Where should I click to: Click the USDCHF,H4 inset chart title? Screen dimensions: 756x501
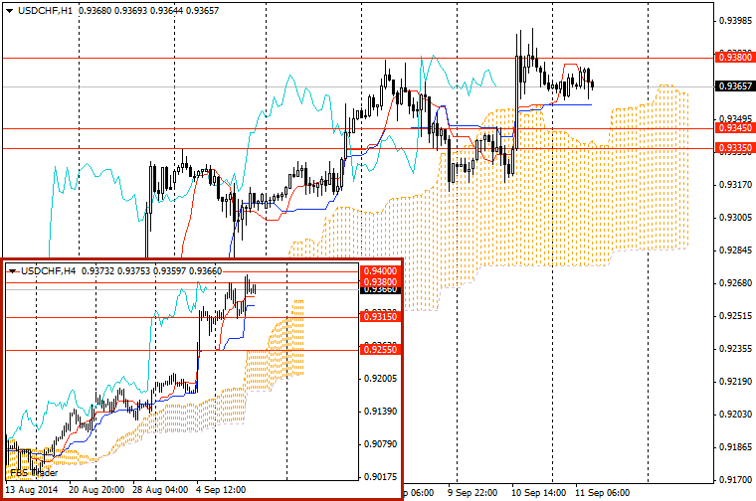49,269
